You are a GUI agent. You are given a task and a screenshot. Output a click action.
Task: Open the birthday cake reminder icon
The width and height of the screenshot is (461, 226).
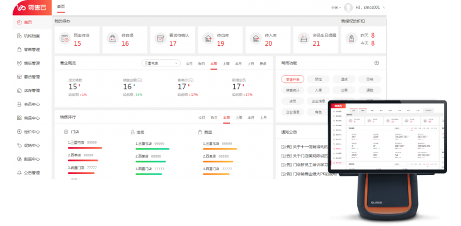304,38
